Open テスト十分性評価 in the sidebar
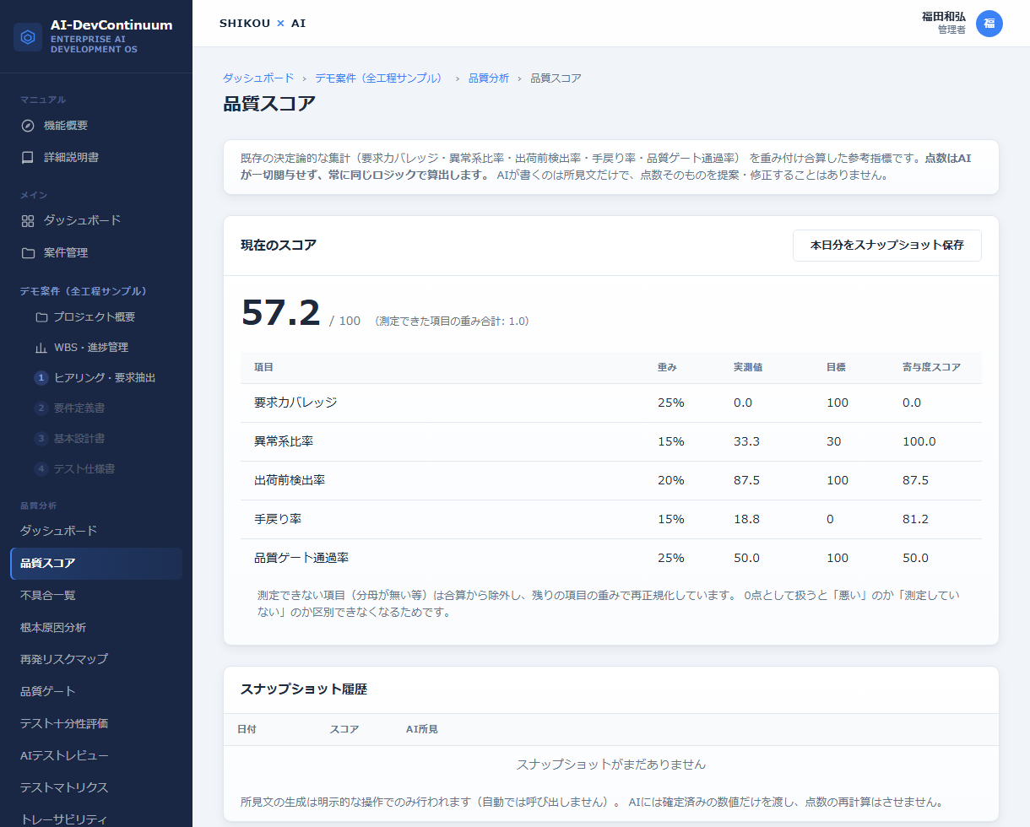 96,723
